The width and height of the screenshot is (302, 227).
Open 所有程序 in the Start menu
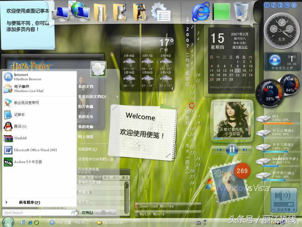coord(29,202)
